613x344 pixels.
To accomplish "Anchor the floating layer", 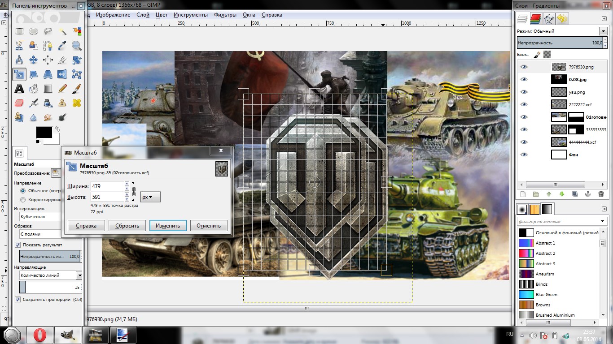I will click(x=588, y=194).
